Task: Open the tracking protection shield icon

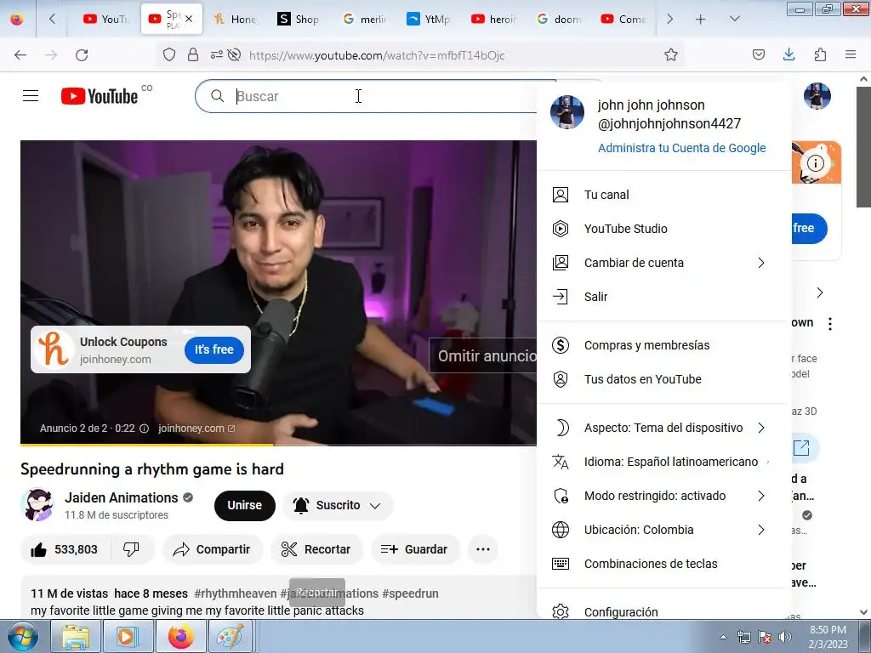Action: [169, 54]
